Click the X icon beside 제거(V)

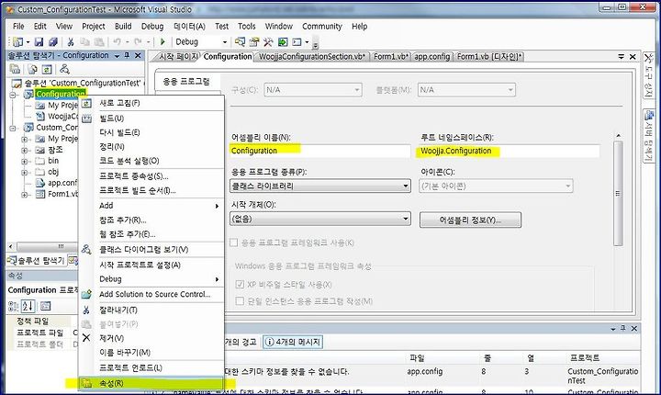click(x=86, y=338)
